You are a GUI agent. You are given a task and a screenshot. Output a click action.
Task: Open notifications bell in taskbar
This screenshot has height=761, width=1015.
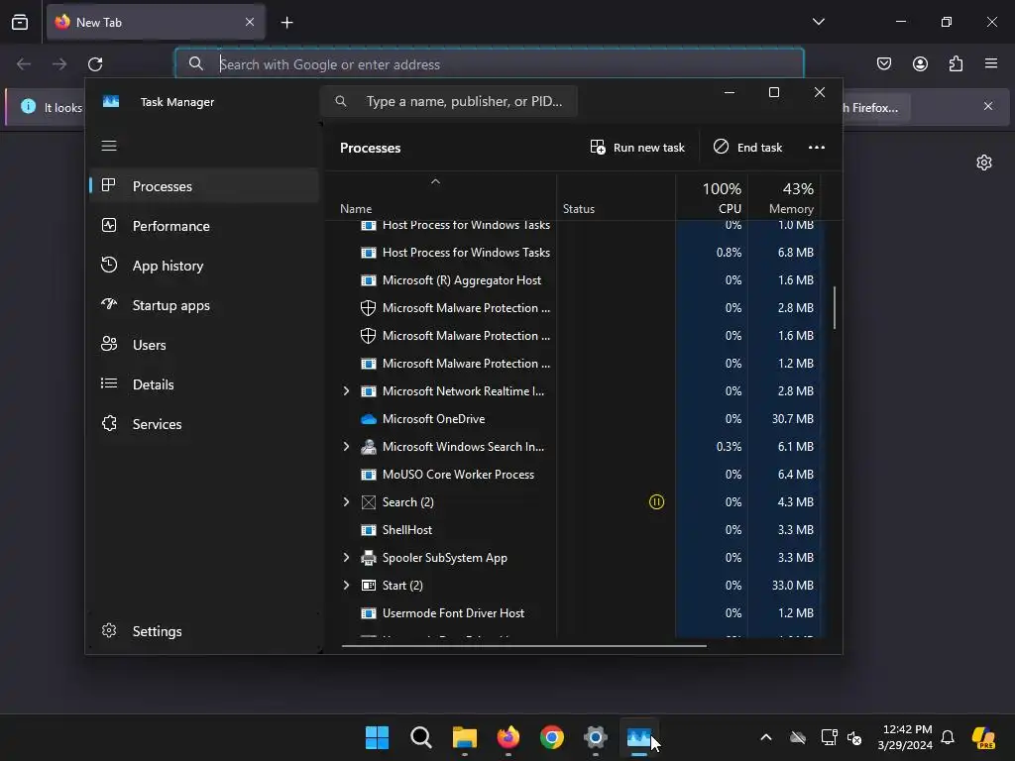(x=948, y=737)
